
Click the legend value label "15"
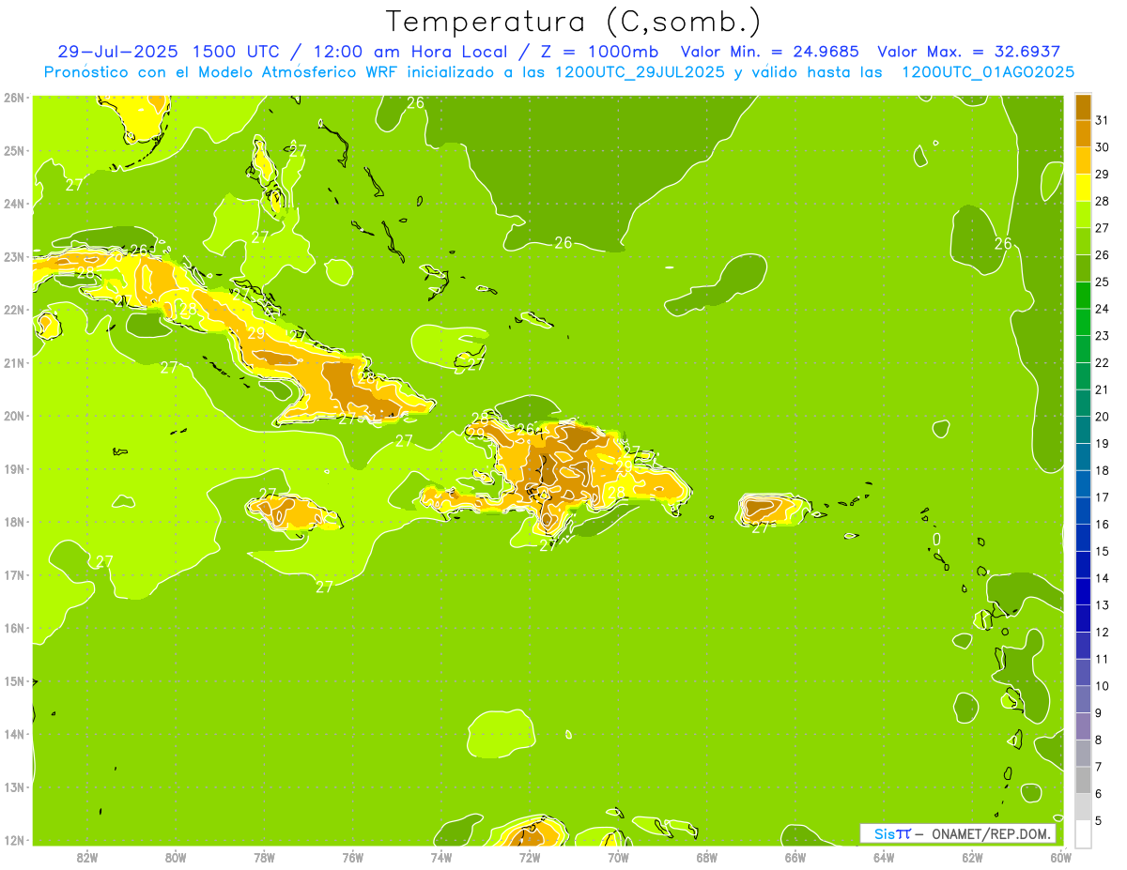pos(1102,550)
